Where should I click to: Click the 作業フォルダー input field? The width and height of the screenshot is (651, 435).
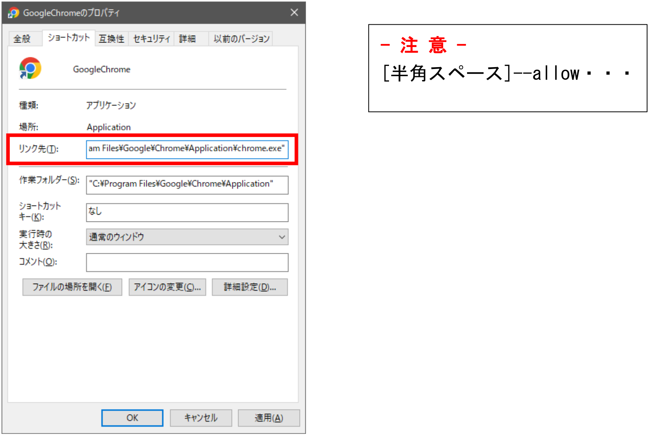[x=187, y=185]
